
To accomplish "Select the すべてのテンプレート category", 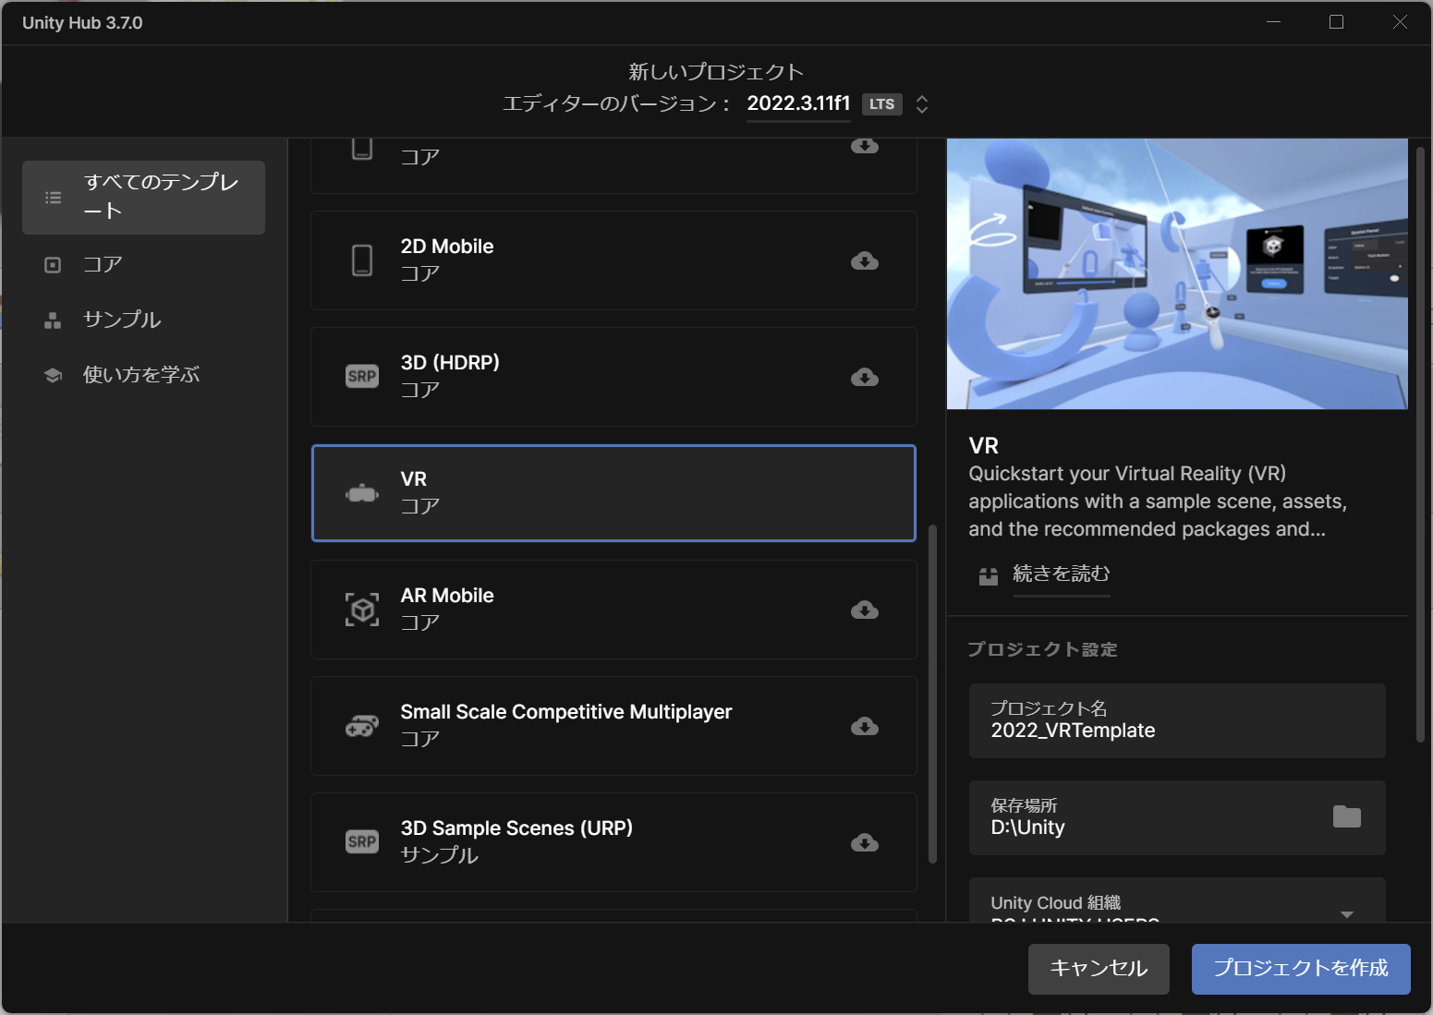I will pos(143,197).
